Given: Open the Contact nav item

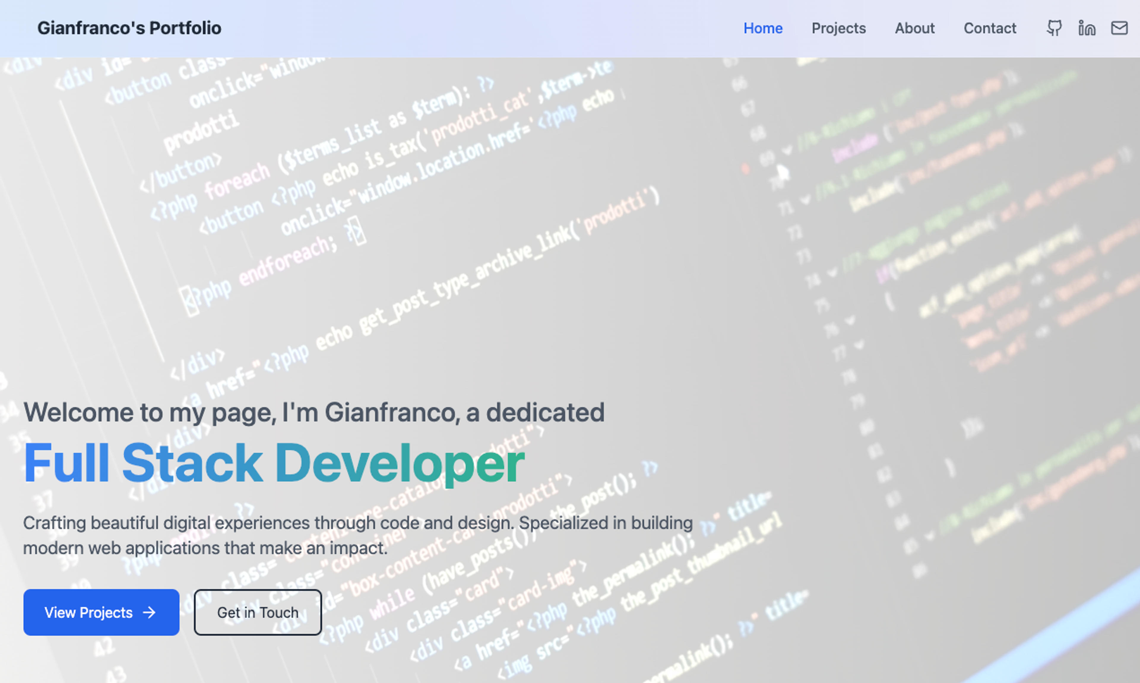Looking at the screenshot, I should click(990, 28).
